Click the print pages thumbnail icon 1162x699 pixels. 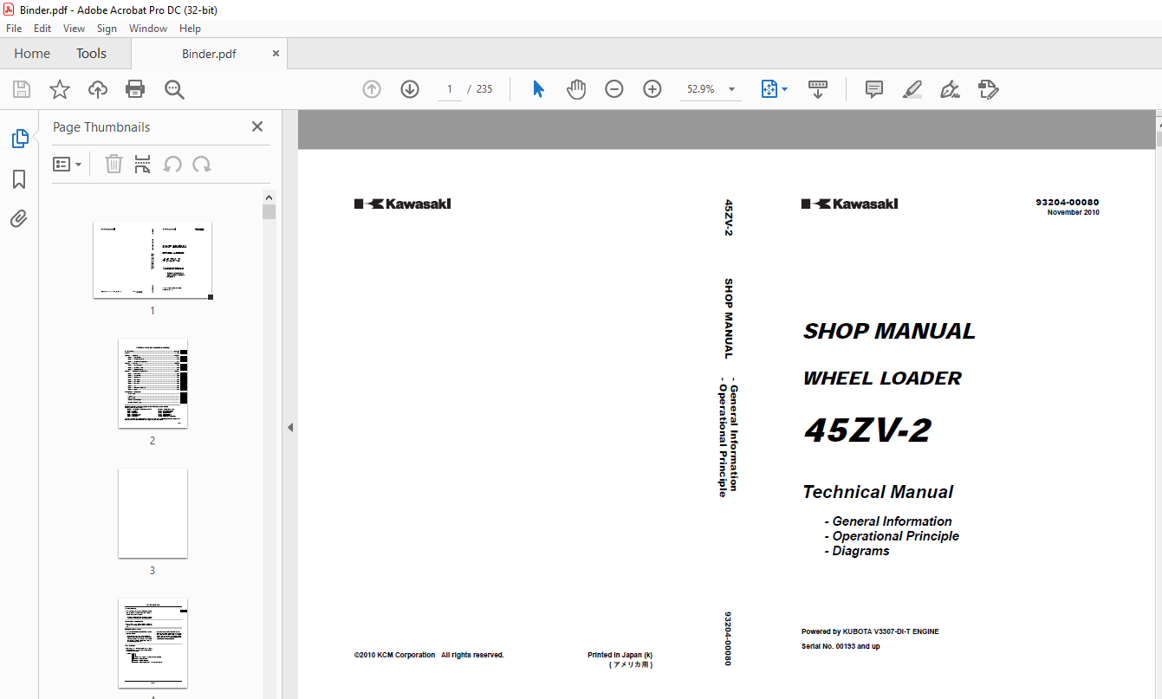(143, 164)
